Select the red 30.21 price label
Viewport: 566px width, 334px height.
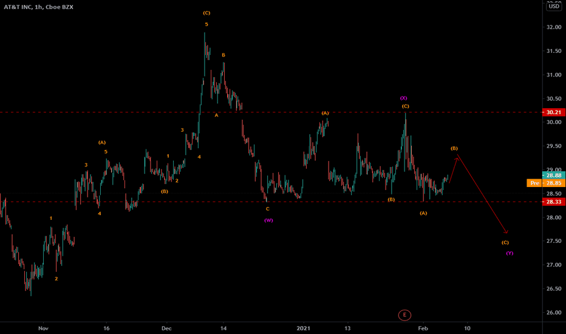click(x=554, y=112)
